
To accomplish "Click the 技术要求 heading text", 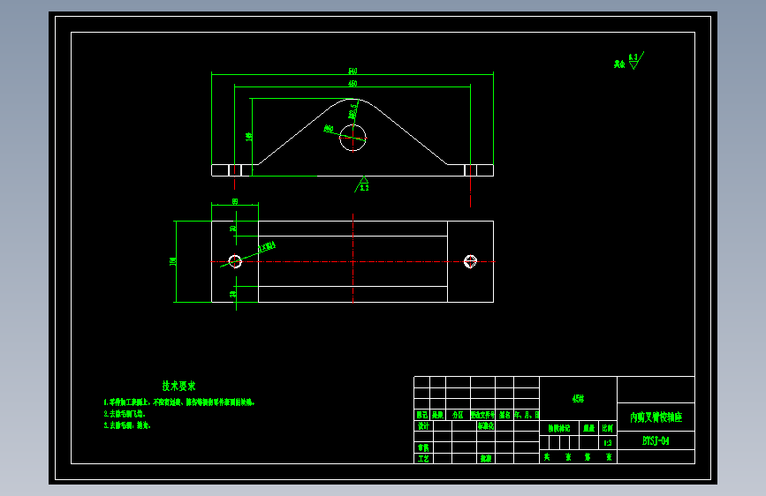I will coord(178,386).
